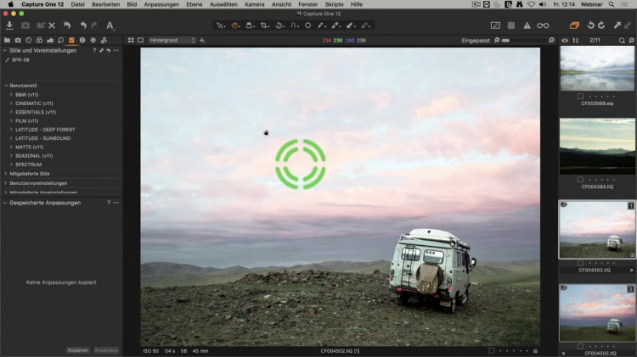
Task: Open the Hintergrund layer dropdown
Action: [x=172, y=40]
